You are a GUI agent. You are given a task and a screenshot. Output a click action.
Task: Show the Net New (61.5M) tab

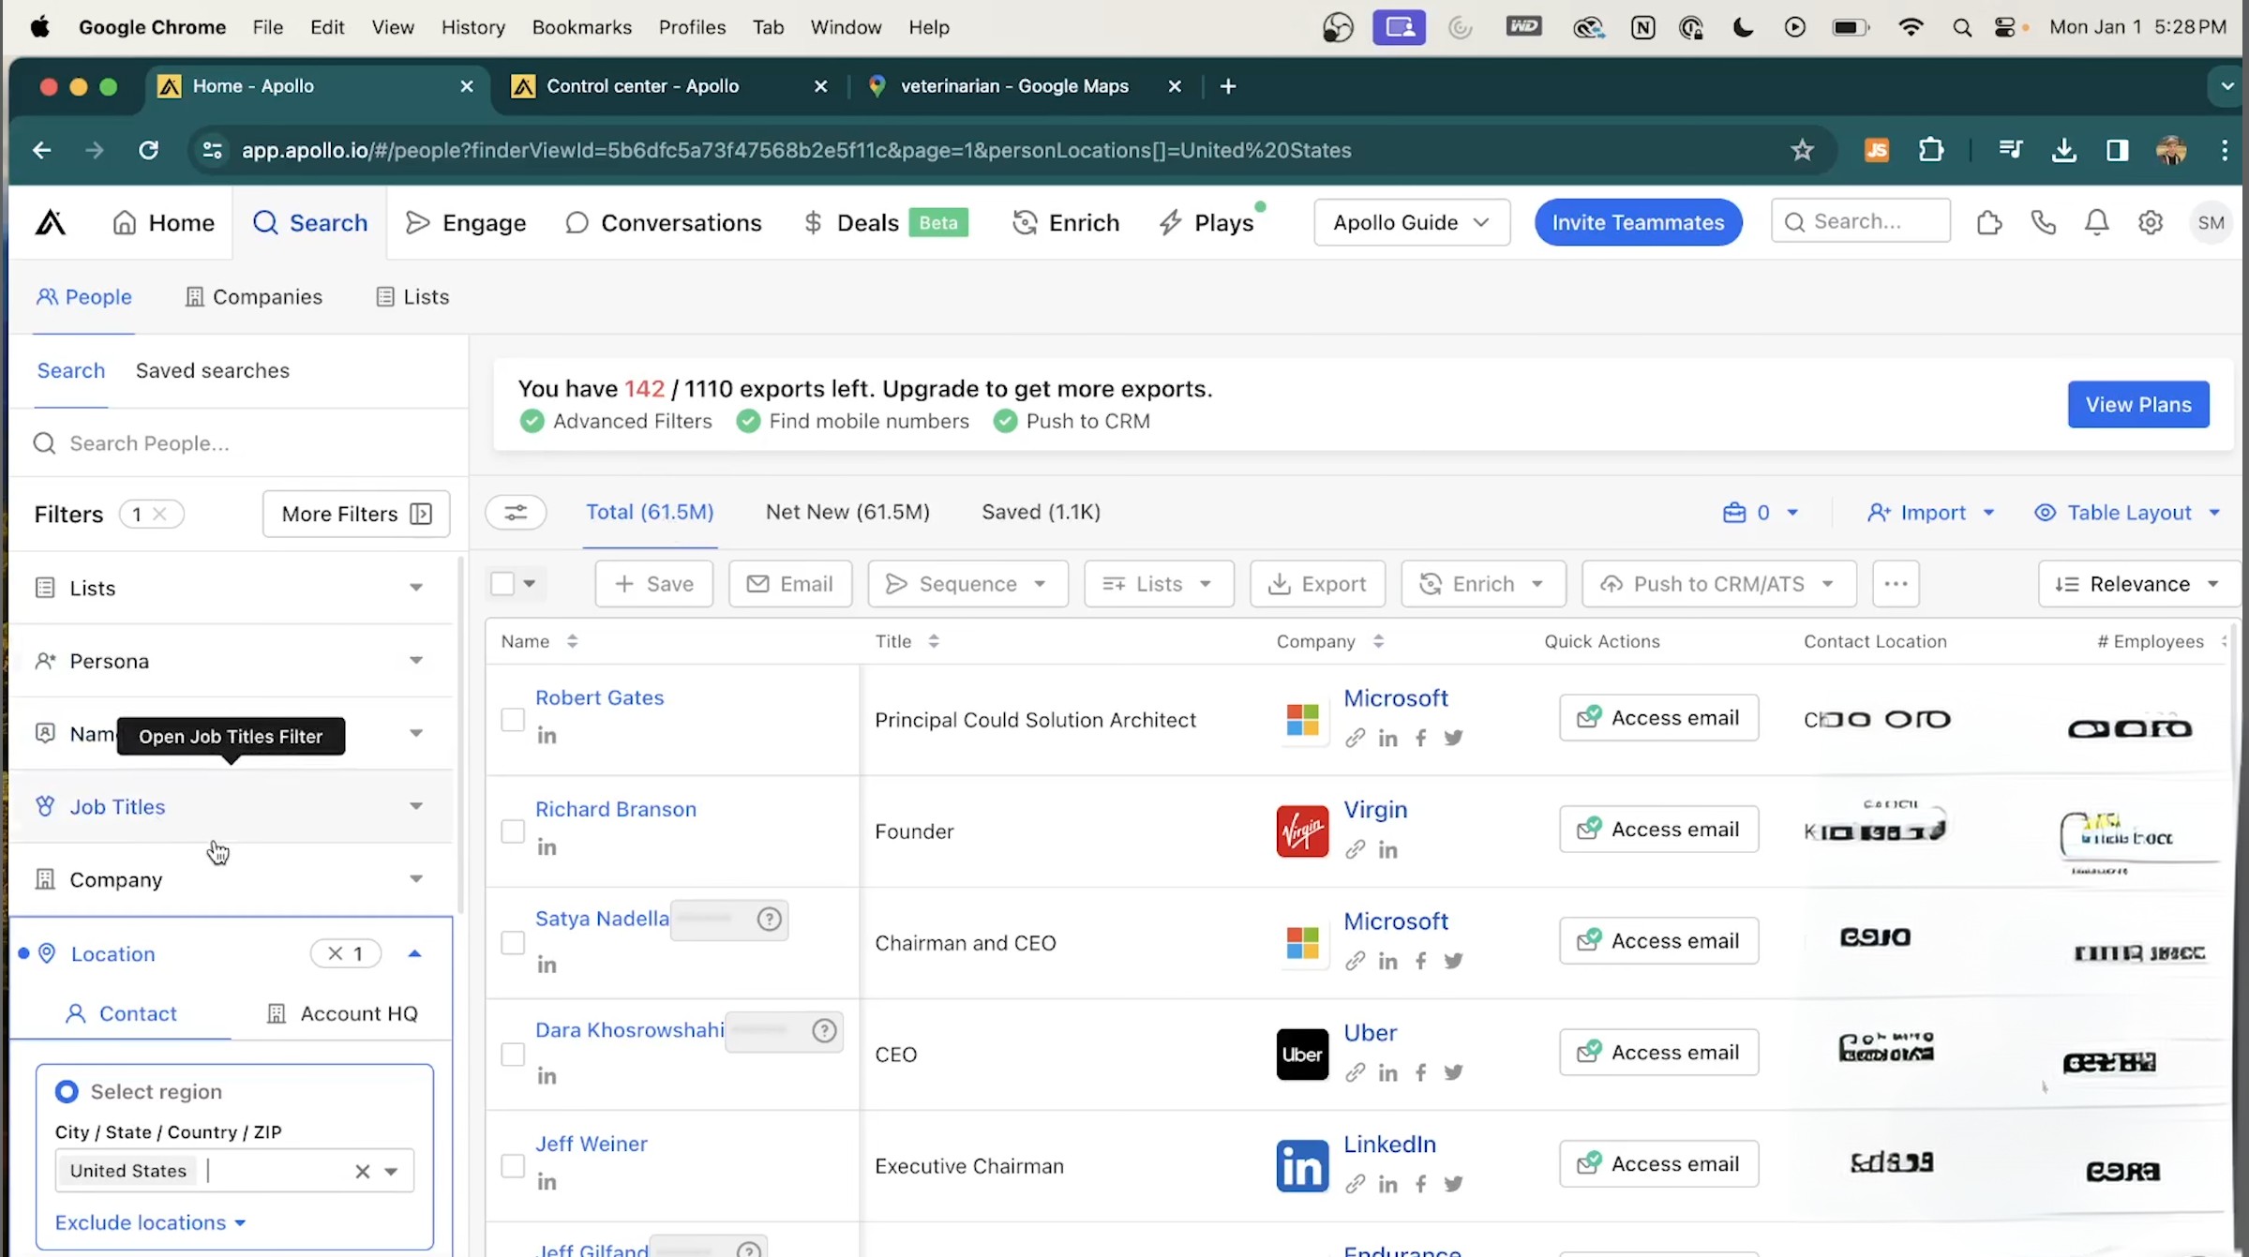click(x=847, y=512)
